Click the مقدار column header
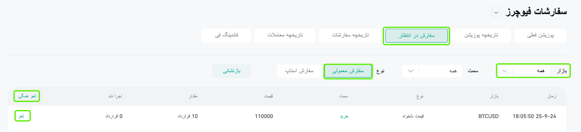Image resolution: width=581 pixels, height=132 pixels. (193, 96)
